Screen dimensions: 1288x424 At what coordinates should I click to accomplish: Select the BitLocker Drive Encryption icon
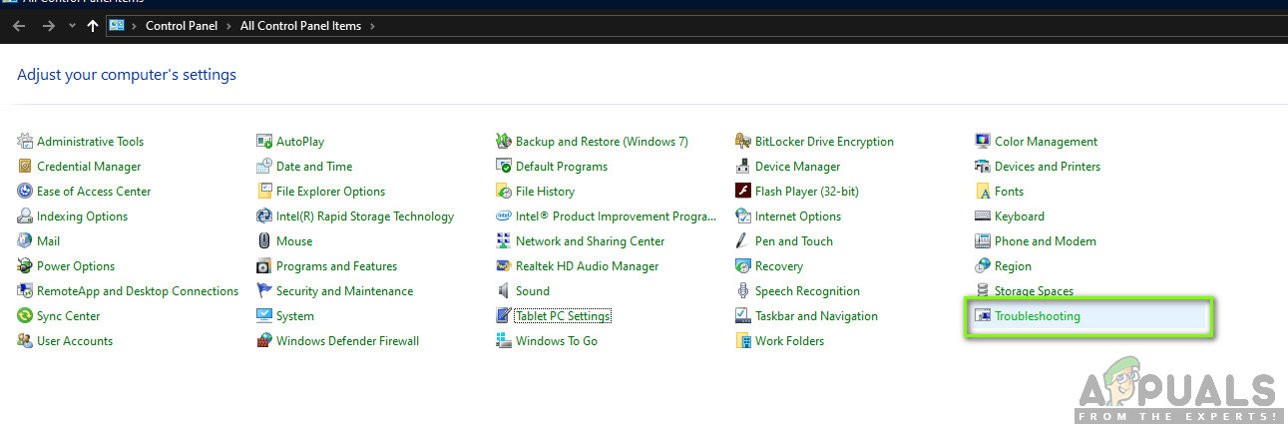tap(743, 142)
